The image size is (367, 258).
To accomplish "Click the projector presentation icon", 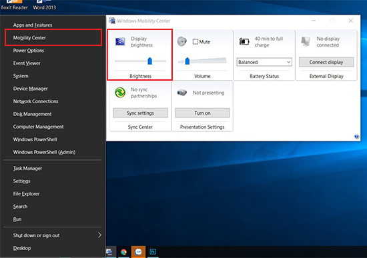I will pyautogui.click(x=182, y=93).
